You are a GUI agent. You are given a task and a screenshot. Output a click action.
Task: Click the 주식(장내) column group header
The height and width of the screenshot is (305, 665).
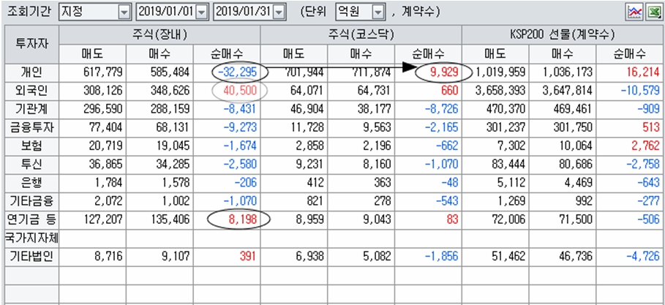point(159,35)
